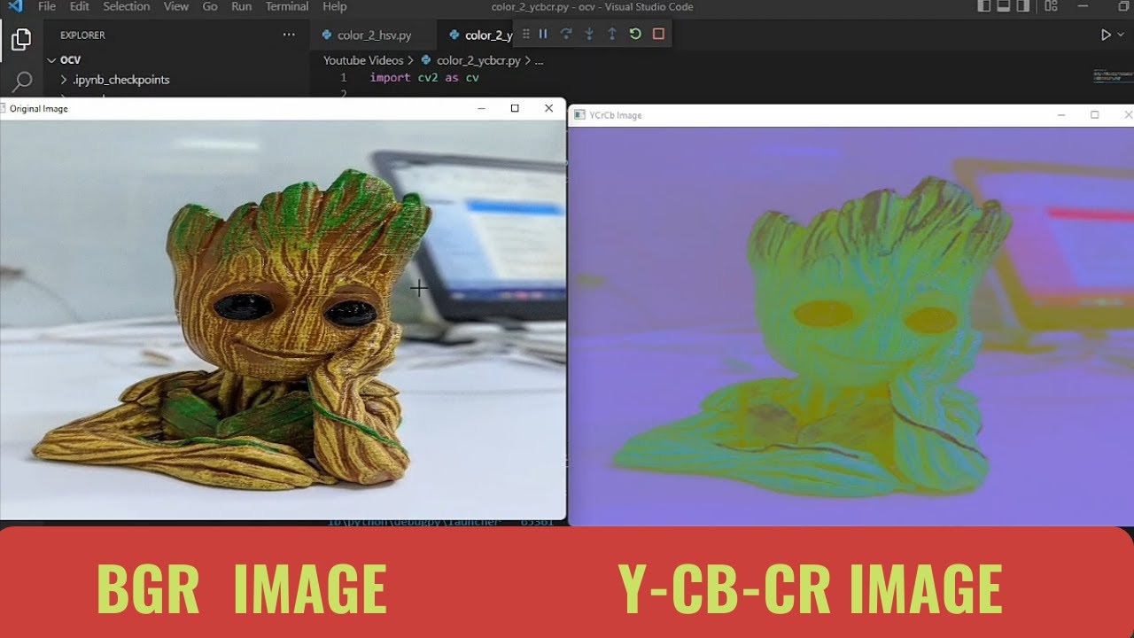This screenshot has height=638, width=1134.
Task: Toggle primary side bar layout icon
Action: (x=983, y=6)
